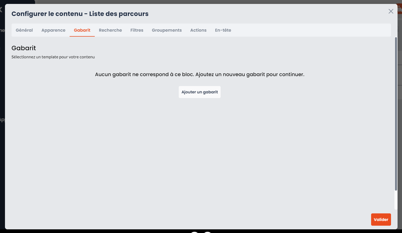
Task: Click the dialog's vertical scrollbar
Action: click(396, 114)
